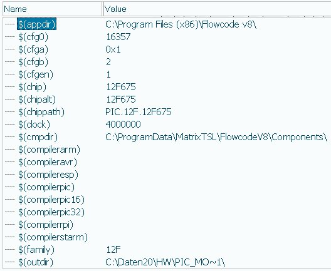Click the Name column header
The image size is (331, 271).
(52, 9)
